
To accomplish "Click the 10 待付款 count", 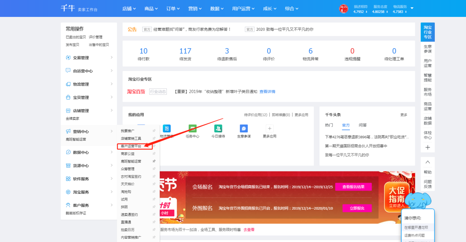I will click(x=143, y=51).
